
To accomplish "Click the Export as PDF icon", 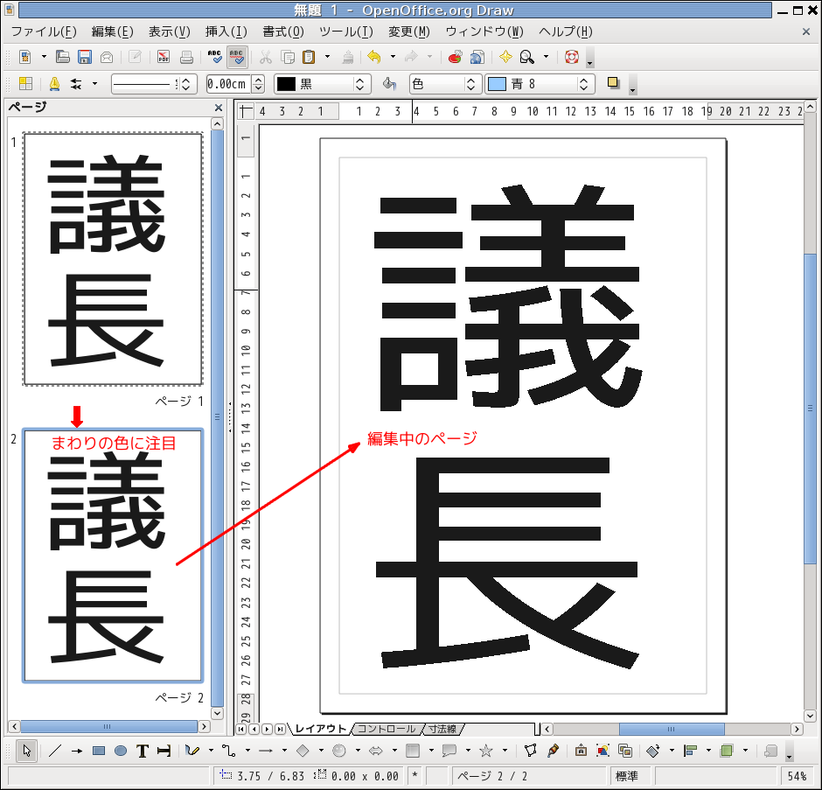I will pyautogui.click(x=164, y=57).
